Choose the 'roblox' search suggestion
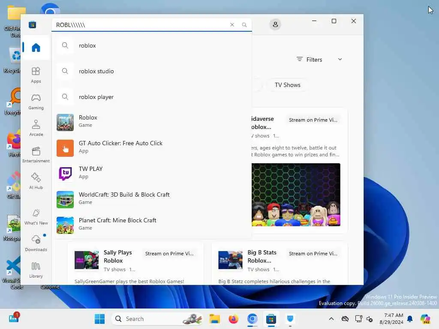The width and height of the screenshot is (439, 329). [x=152, y=45]
